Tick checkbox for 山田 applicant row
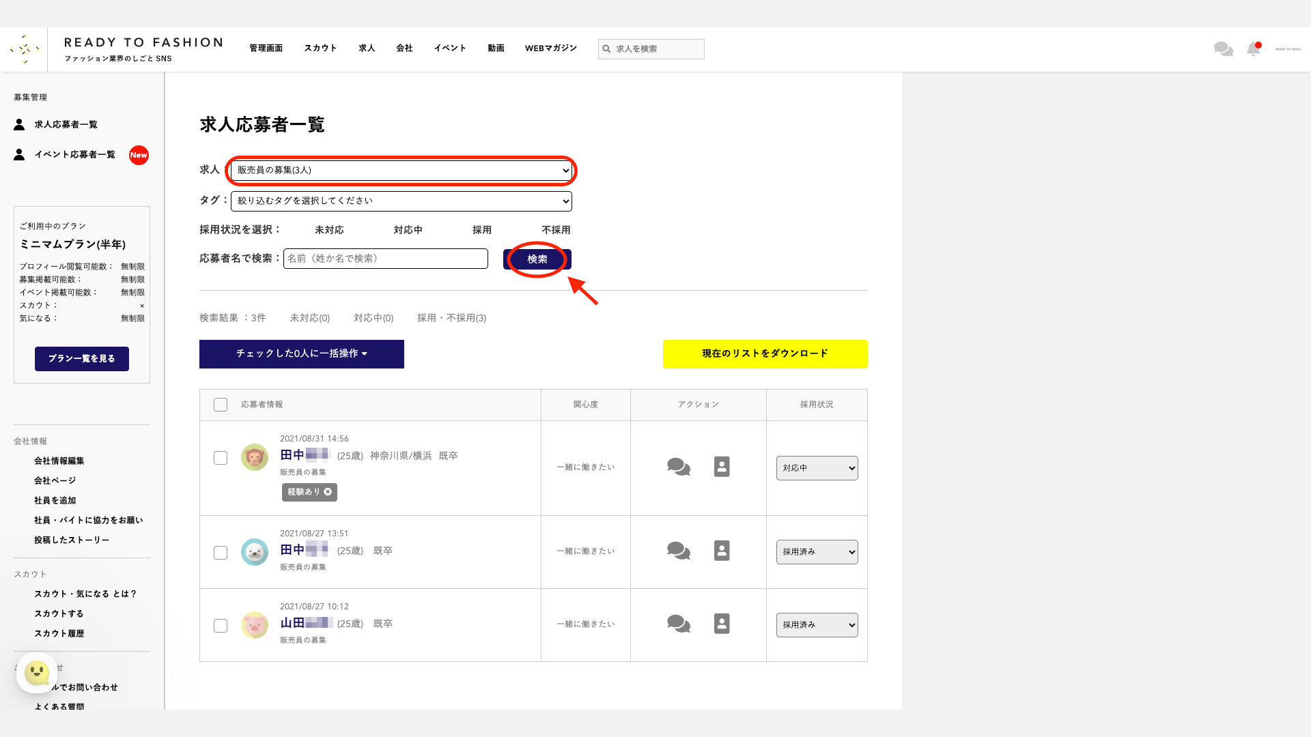Image resolution: width=1311 pixels, height=737 pixels. 221,626
